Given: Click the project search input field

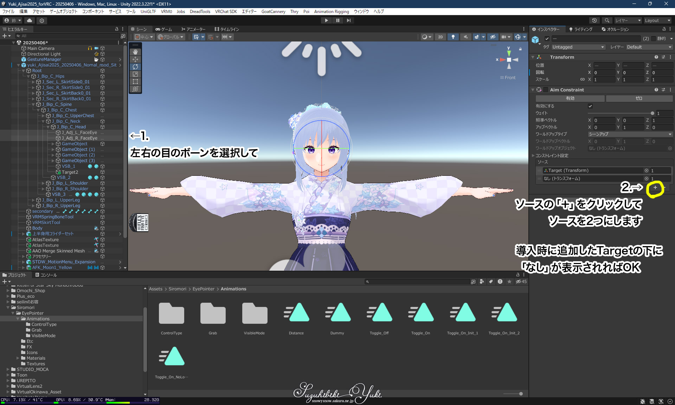Looking at the screenshot, I should pyautogui.click(x=418, y=282).
